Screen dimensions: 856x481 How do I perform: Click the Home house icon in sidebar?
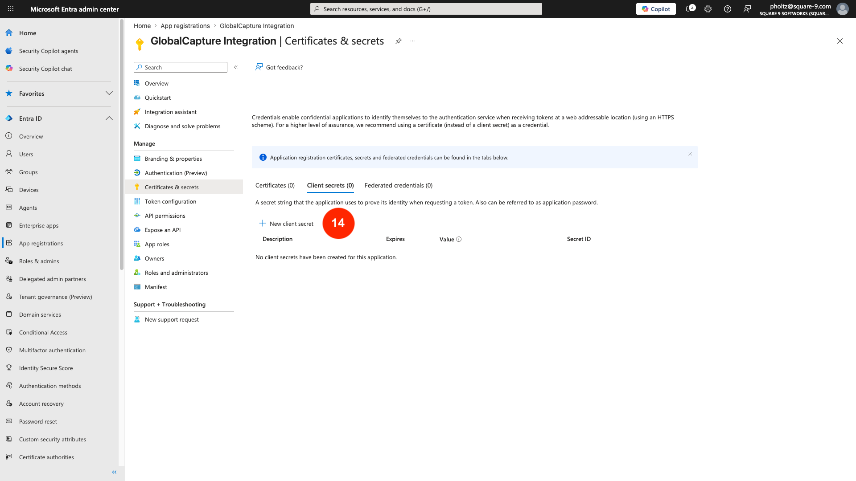(9, 33)
